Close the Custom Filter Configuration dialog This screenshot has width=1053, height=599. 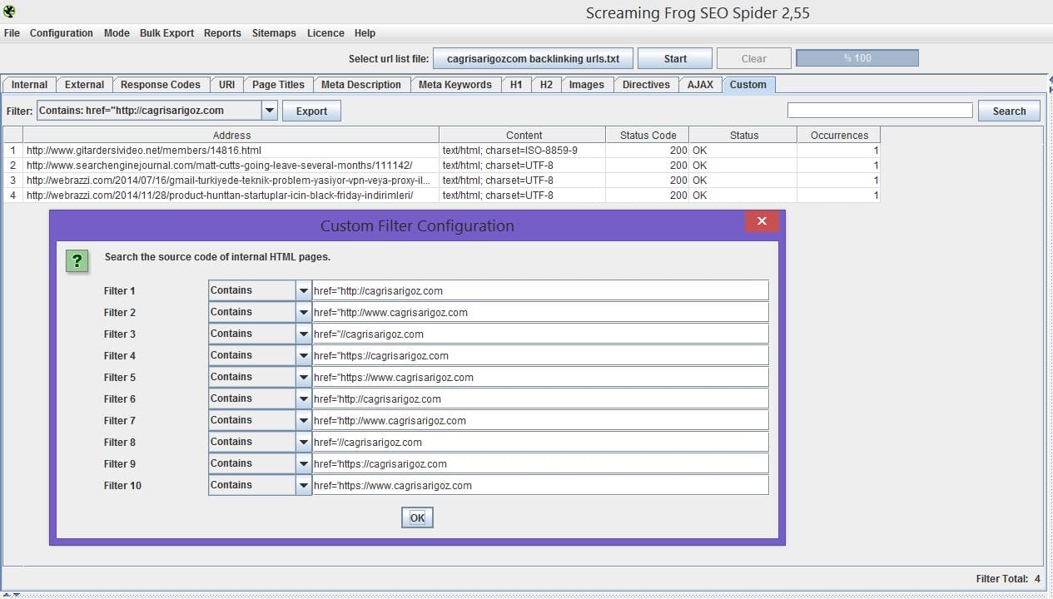point(762,221)
